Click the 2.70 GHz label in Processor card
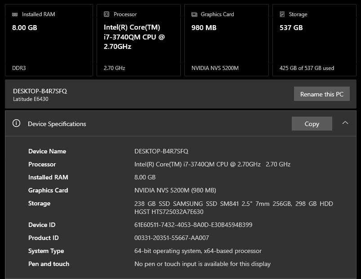 [115, 68]
